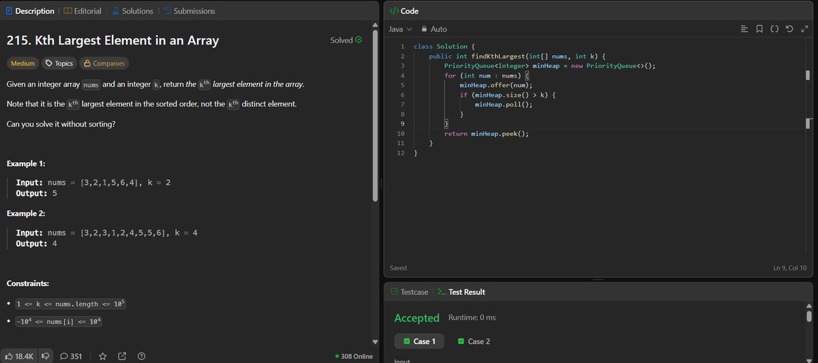
Task: Reset code with the undo arrow icon
Action: coord(789,29)
